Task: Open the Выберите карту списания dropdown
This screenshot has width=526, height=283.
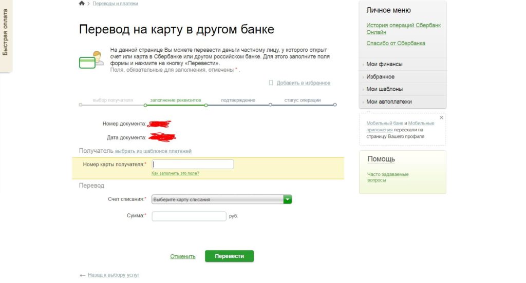Action: tap(221, 199)
